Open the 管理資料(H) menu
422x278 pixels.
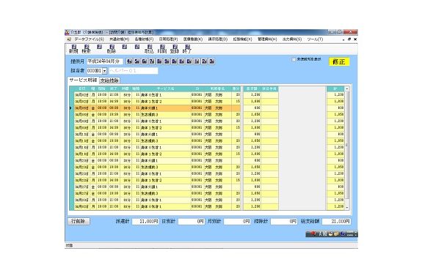[267, 40]
